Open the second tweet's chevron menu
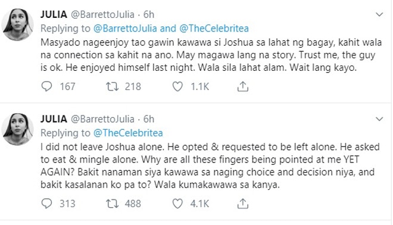393x225 pixels. 379,119
